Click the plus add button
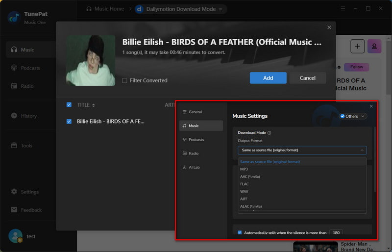The image size is (392, 252). (358, 46)
